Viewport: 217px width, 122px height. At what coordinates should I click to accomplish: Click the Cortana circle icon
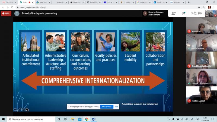tap(59, 119)
